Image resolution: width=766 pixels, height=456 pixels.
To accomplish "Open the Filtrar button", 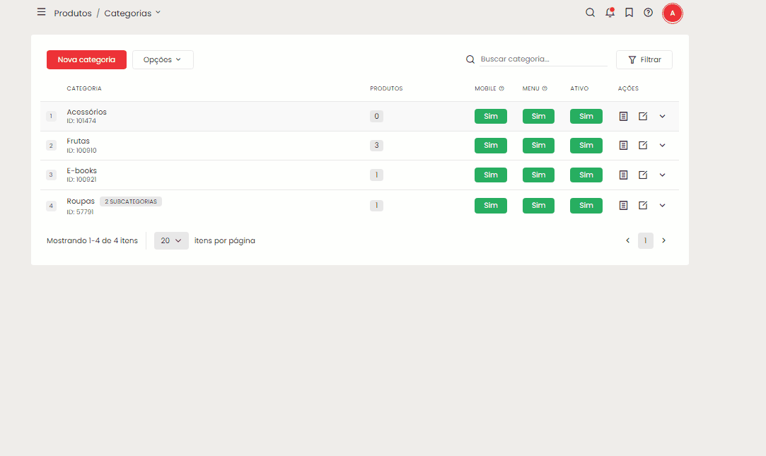I will [x=644, y=60].
